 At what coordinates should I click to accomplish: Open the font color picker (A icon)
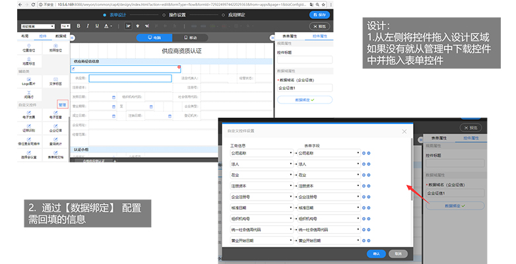click(108, 26)
